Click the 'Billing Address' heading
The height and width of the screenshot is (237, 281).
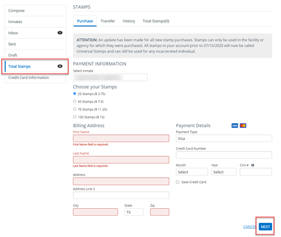[89, 125]
